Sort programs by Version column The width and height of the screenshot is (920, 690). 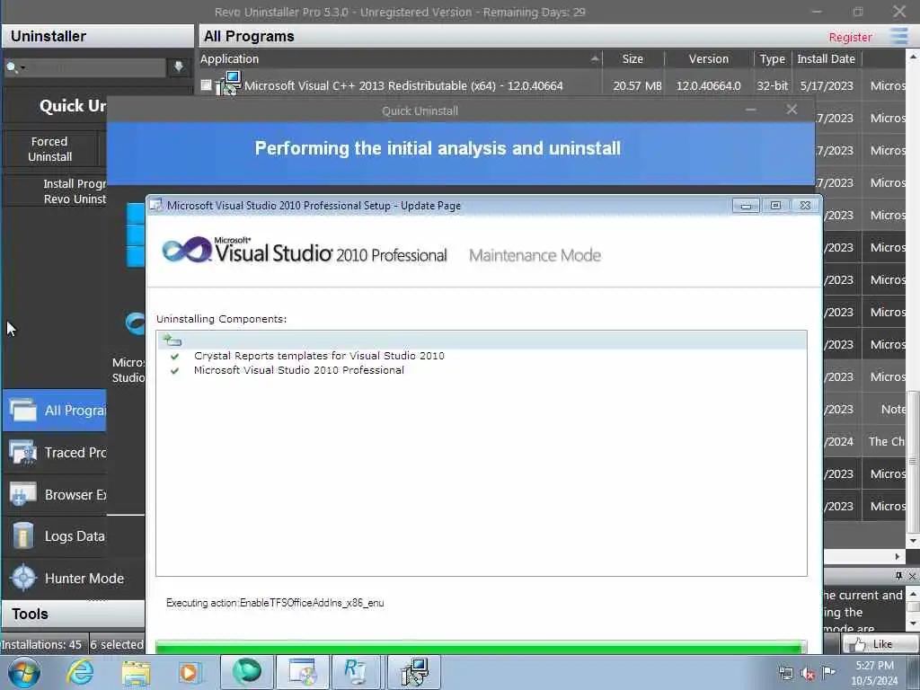point(708,58)
